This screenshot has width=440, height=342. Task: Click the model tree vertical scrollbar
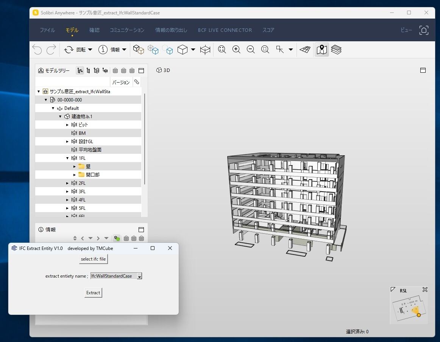pyautogui.click(x=145, y=139)
